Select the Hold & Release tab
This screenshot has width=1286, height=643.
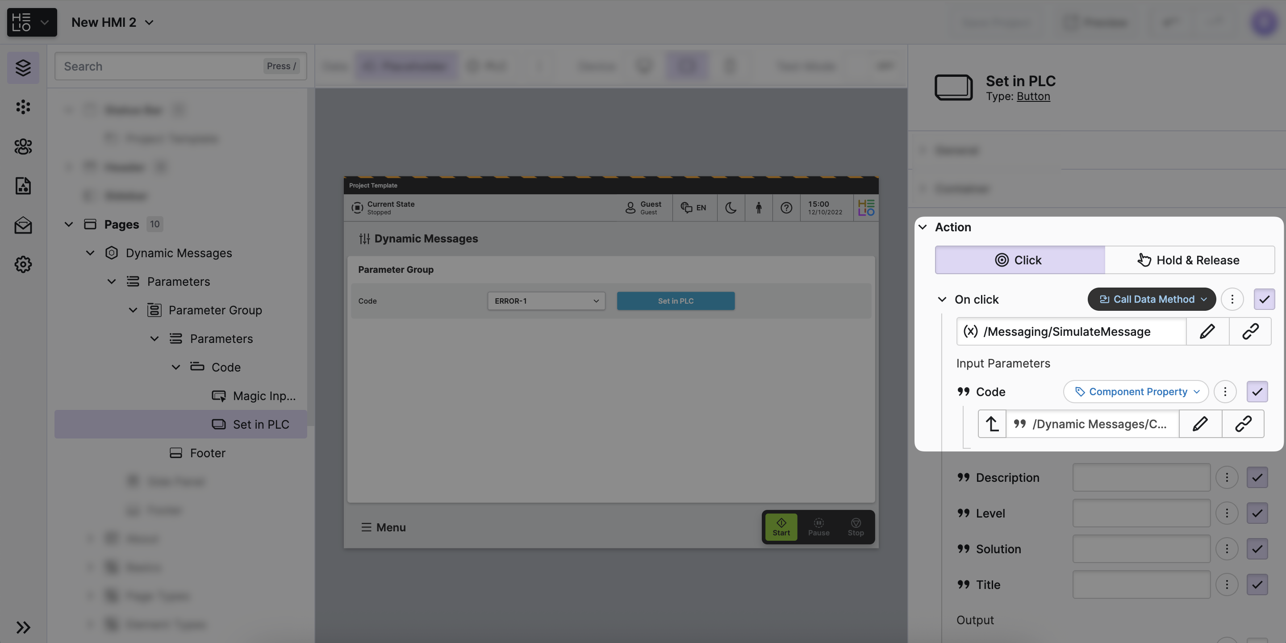coord(1189,259)
